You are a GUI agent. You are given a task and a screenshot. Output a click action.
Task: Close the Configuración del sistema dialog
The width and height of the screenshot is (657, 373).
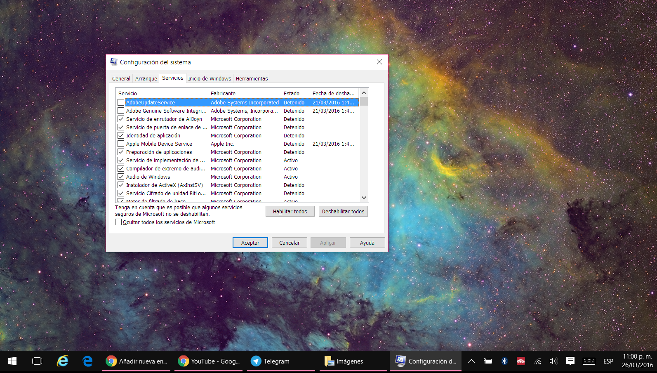click(379, 62)
